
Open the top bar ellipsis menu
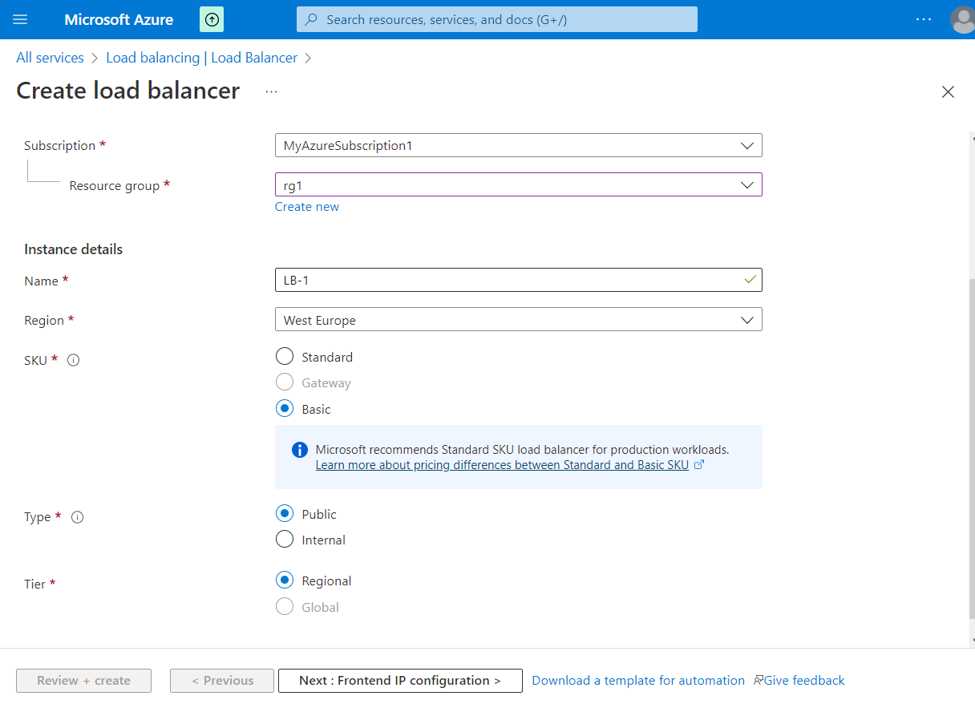coord(924,19)
